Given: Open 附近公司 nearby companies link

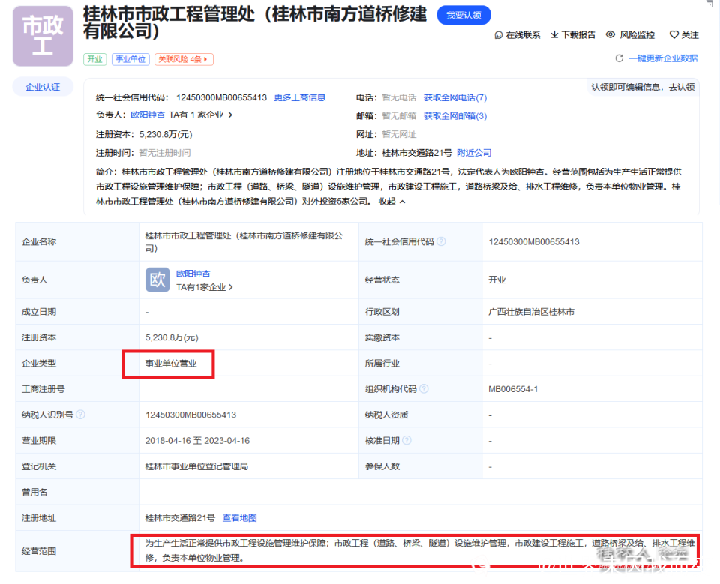Looking at the screenshot, I should click(472, 153).
